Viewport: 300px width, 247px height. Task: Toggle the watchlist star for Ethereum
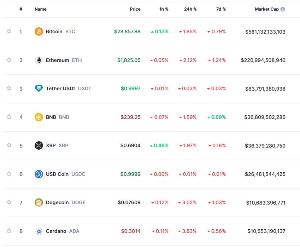(9, 60)
